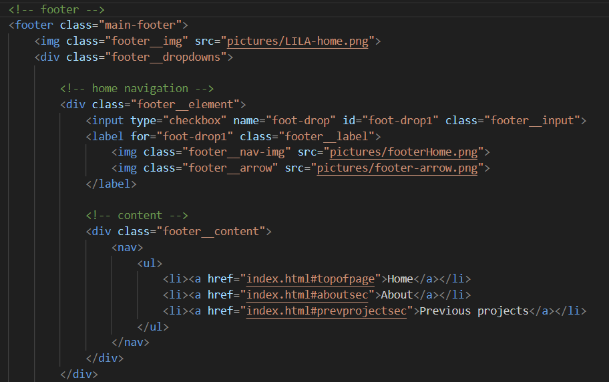609x382 pixels.
Task: Follow the index.html#topofpage href link
Action: (x=311, y=278)
